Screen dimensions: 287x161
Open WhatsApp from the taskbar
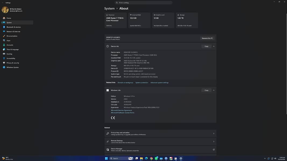point(156,158)
